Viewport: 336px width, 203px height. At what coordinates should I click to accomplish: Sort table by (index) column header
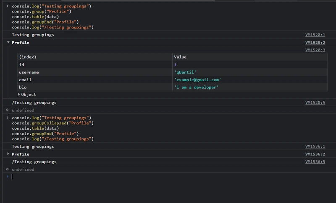coord(95,57)
